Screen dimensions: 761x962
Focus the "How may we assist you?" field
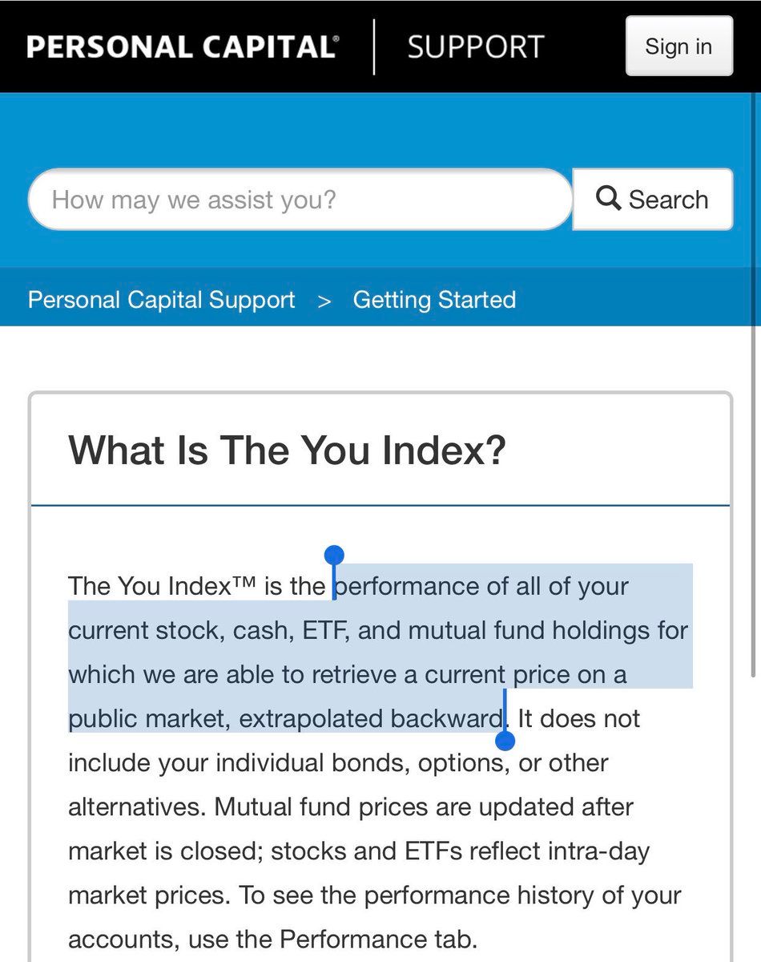(300, 199)
